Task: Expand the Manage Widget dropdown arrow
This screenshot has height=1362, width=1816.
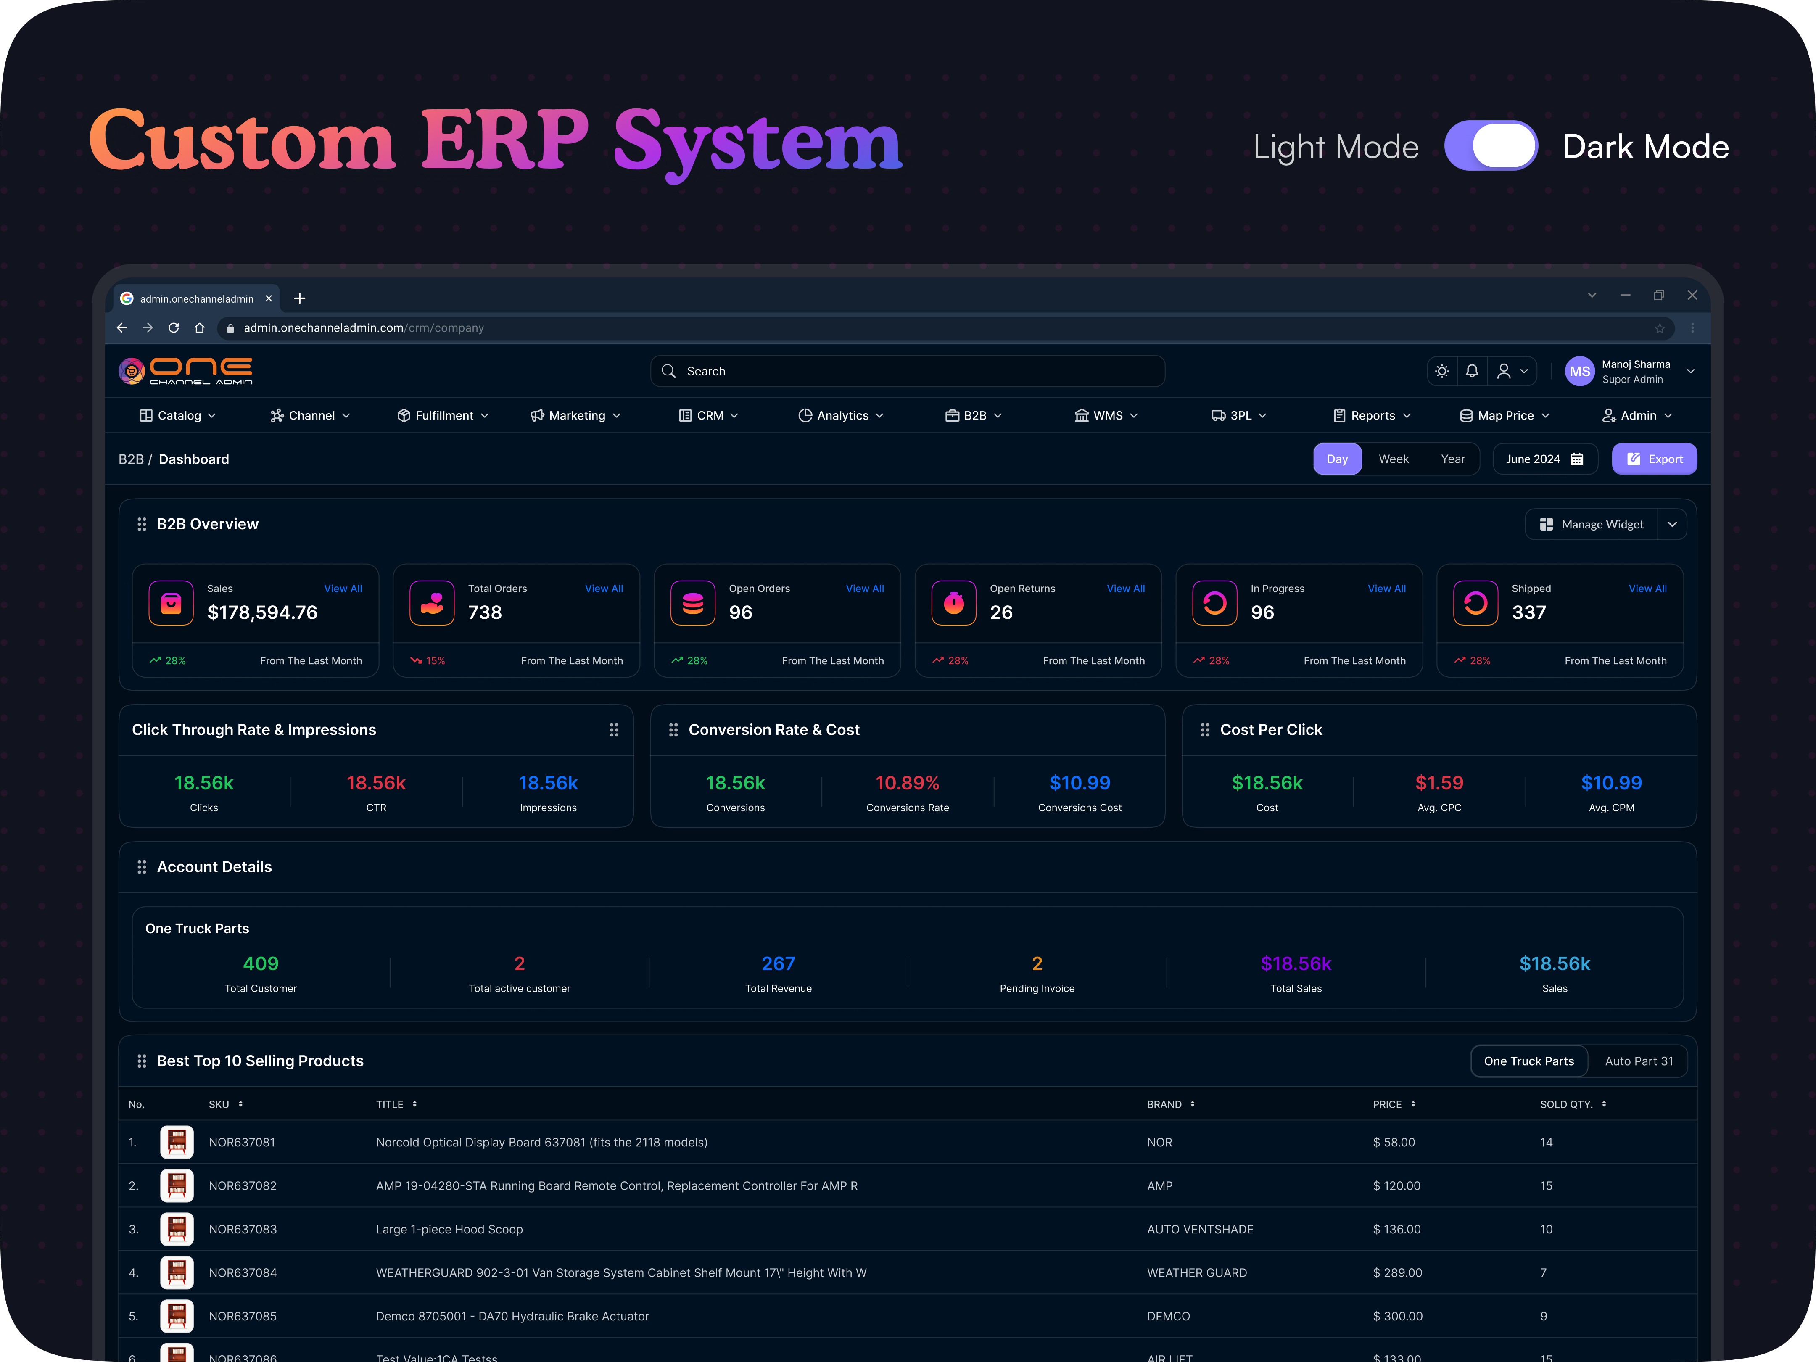Action: (x=1671, y=525)
